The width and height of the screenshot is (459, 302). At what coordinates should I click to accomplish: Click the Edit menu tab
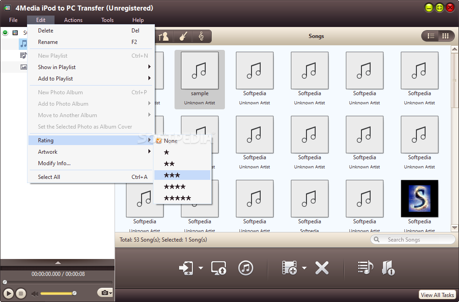click(41, 20)
